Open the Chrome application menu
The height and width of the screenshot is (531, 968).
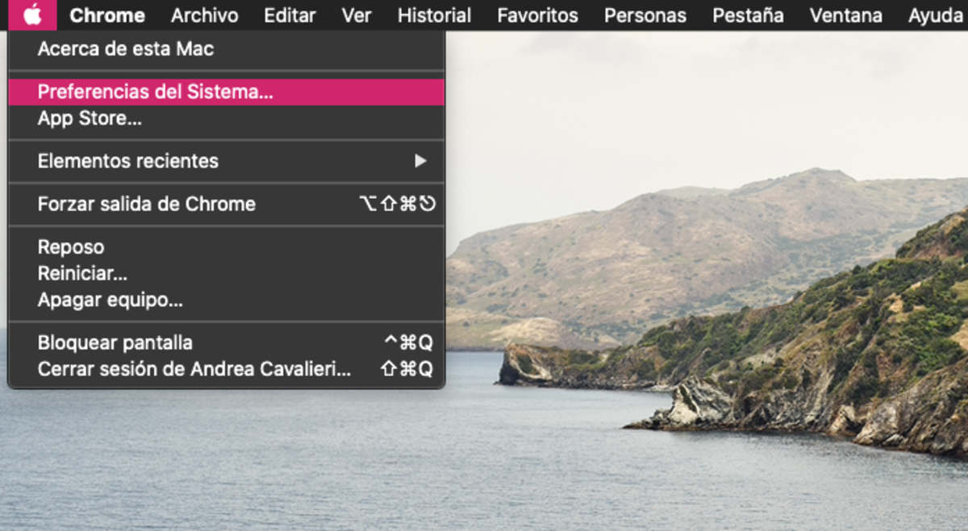tap(106, 15)
